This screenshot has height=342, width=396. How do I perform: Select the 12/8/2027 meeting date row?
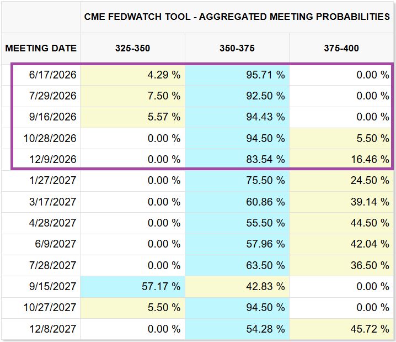click(197, 329)
